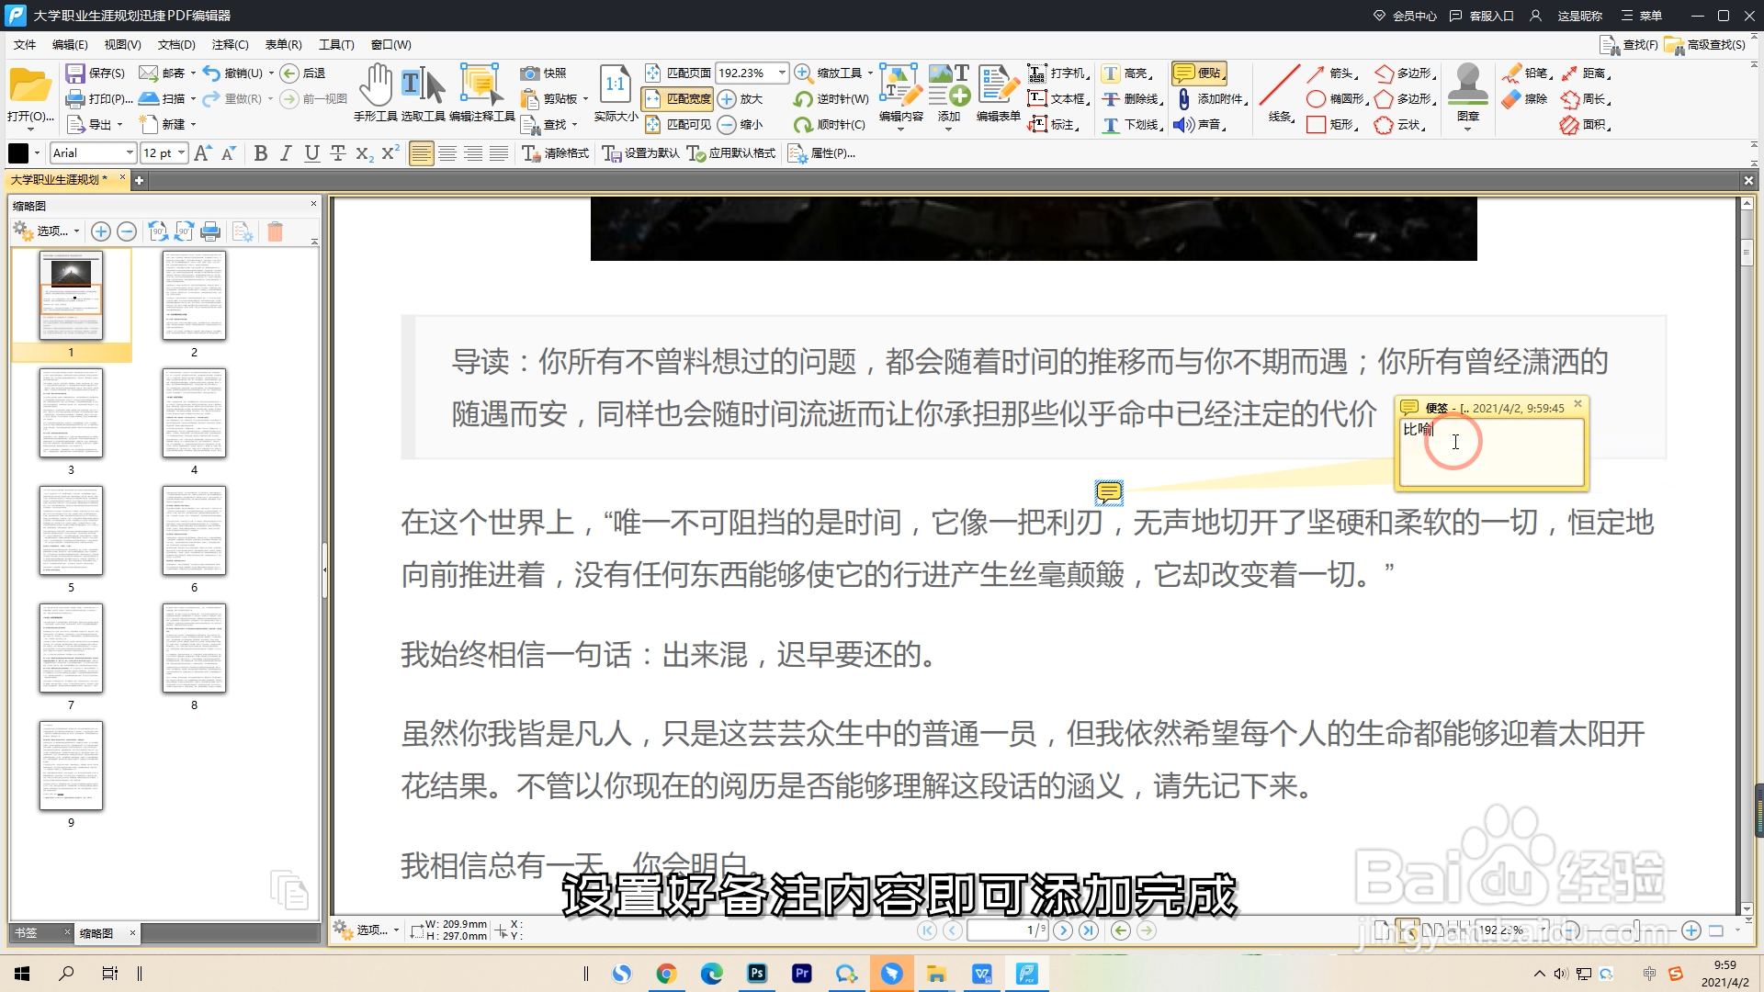
Task: Click the 清除格式 clear formatting button
Action: click(555, 153)
